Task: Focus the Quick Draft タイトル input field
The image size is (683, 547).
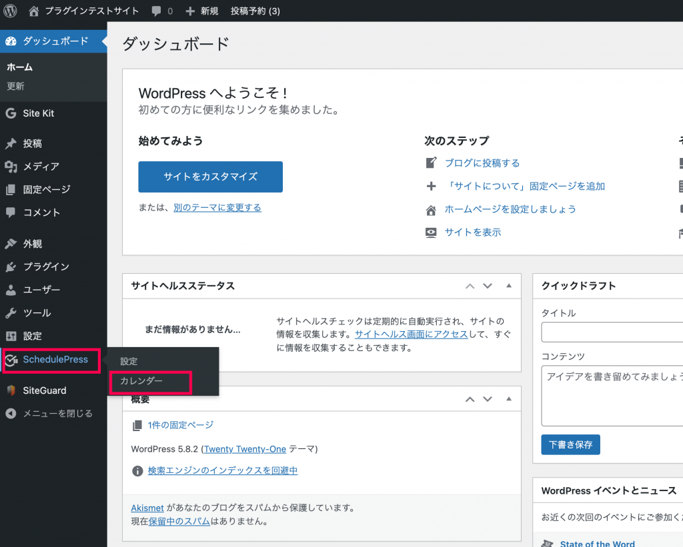Action: (x=612, y=332)
